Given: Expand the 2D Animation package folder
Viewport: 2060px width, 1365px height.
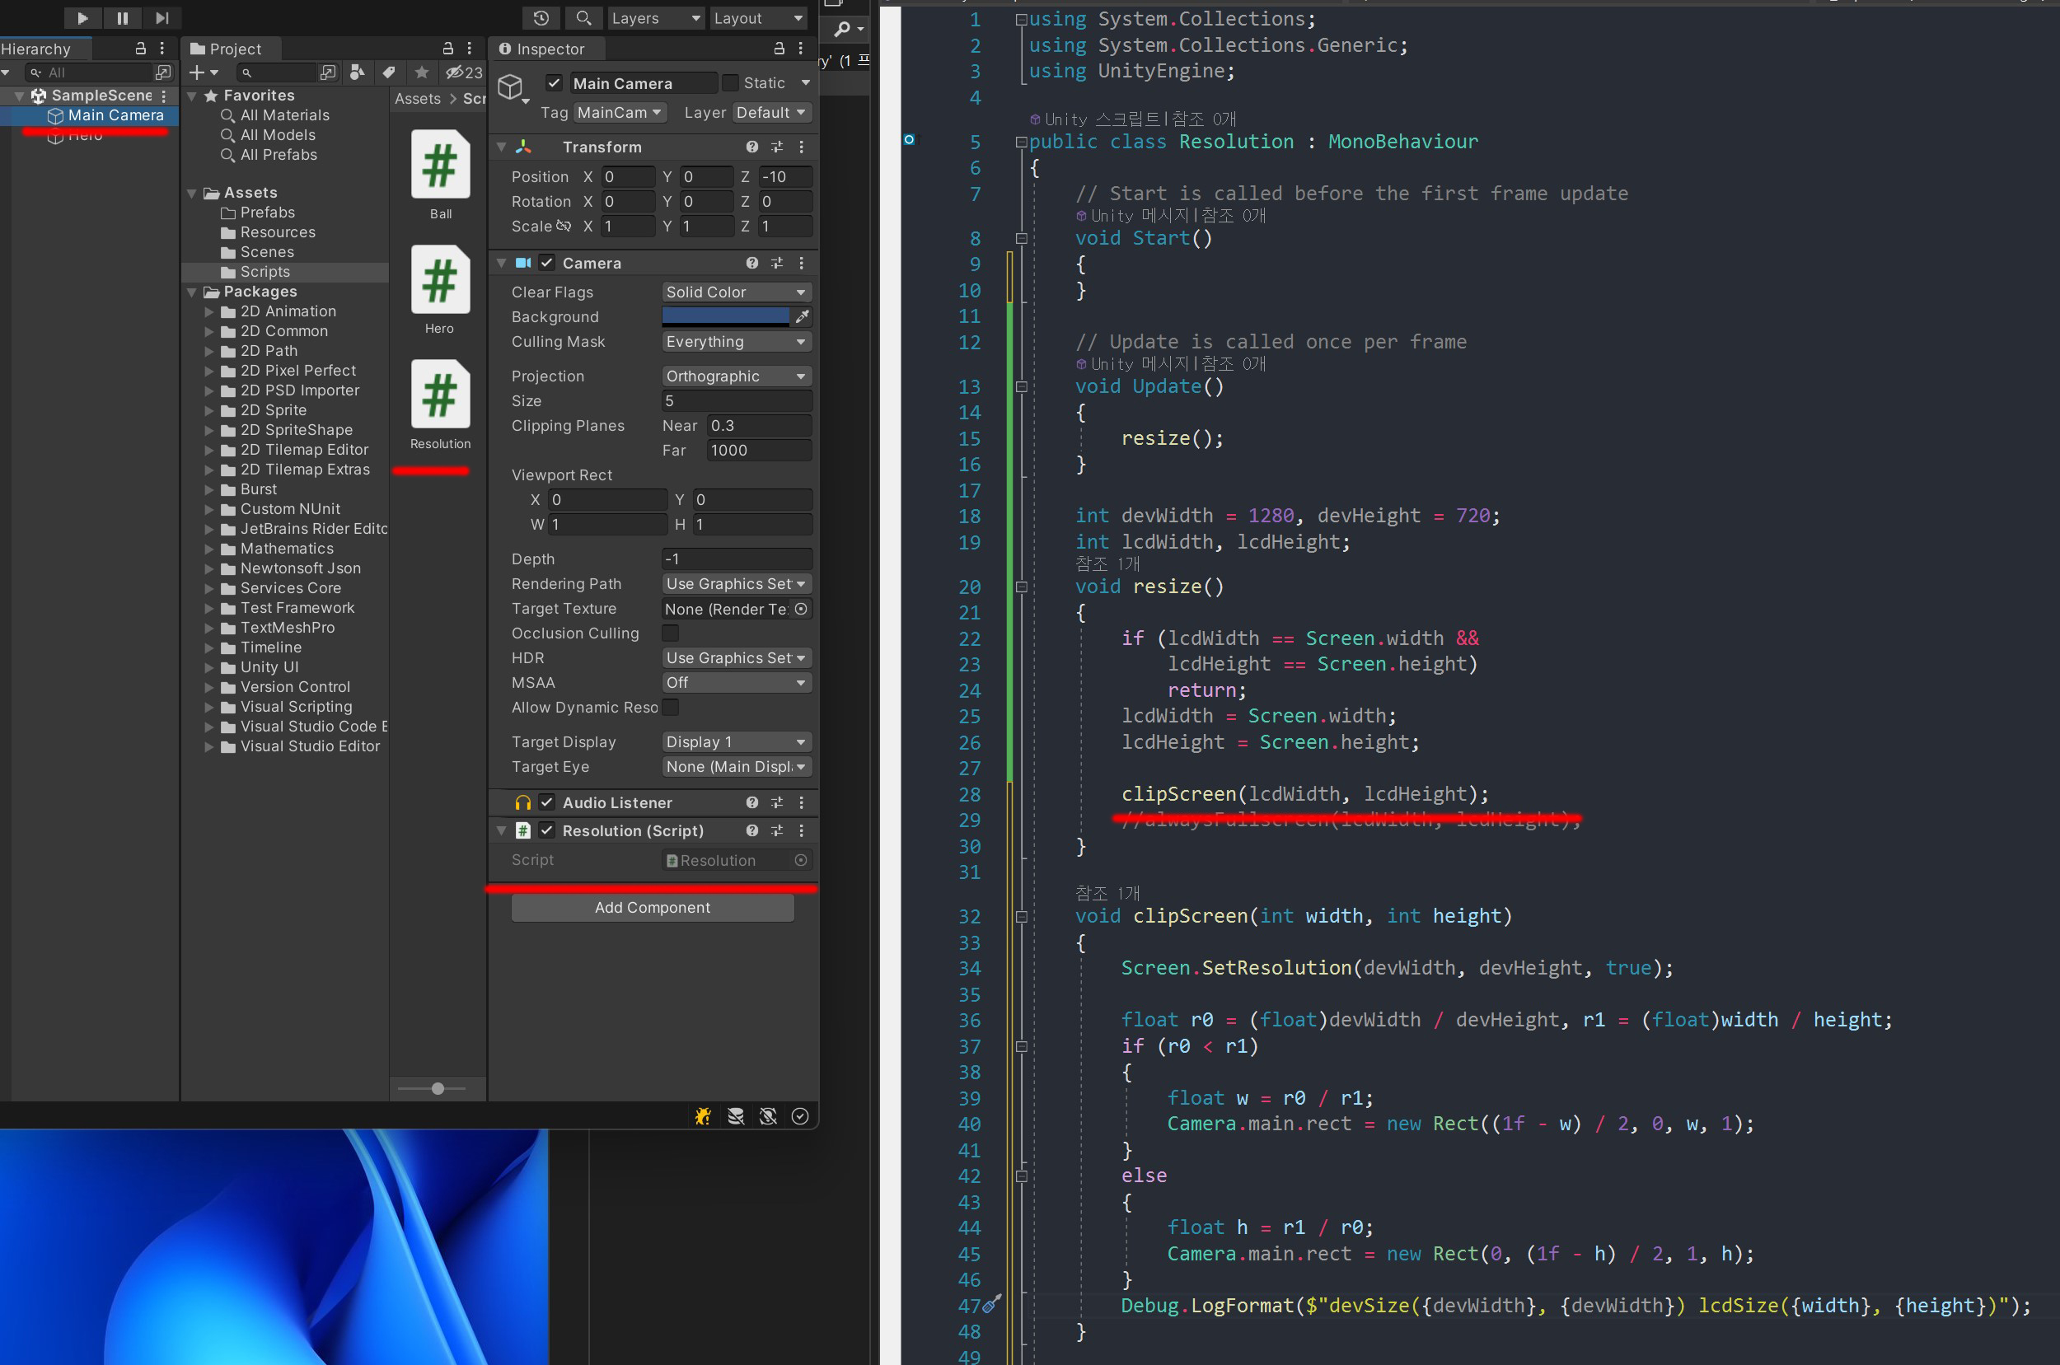Looking at the screenshot, I should [x=209, y=311].
